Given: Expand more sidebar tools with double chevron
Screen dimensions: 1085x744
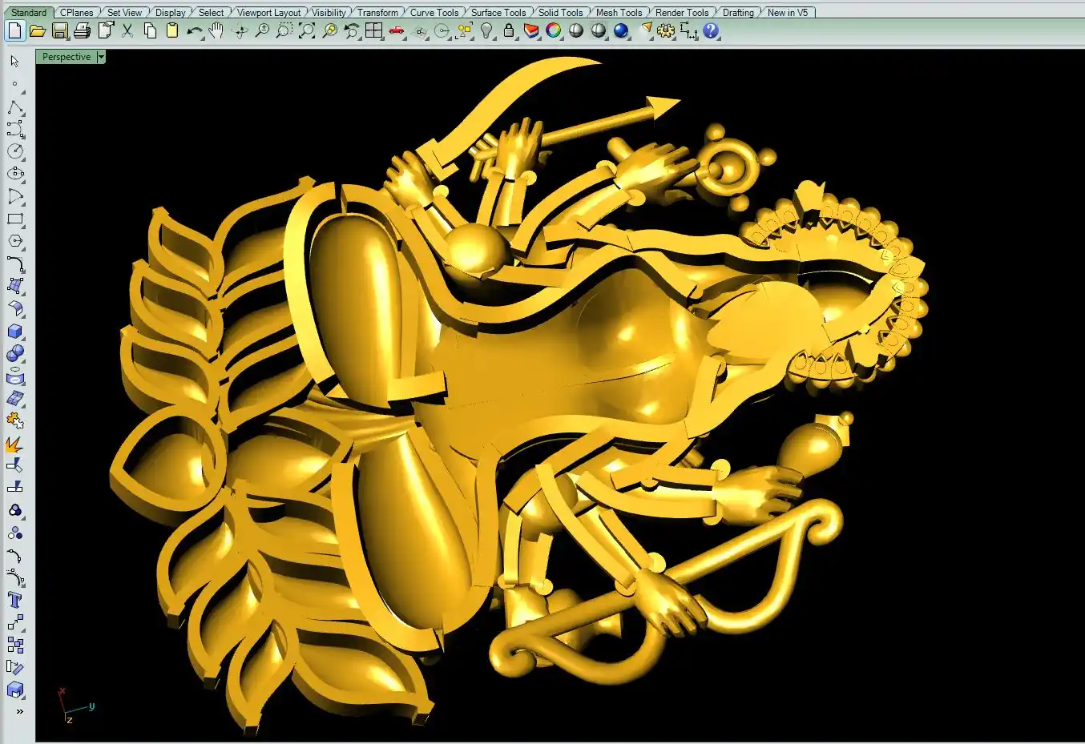Looking at the screenshot, I should [19, 711].
